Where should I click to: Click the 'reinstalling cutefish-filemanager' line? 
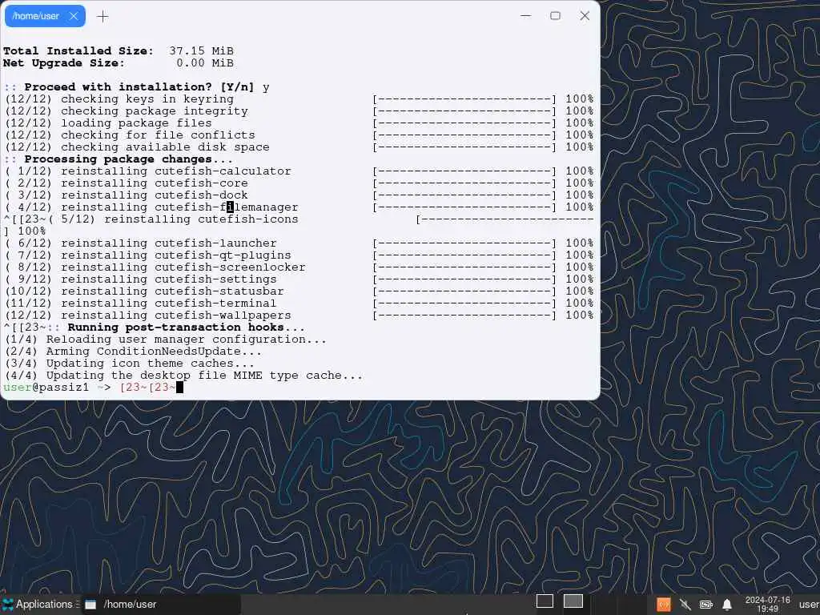pyautogui.click(x=299, y=207)
